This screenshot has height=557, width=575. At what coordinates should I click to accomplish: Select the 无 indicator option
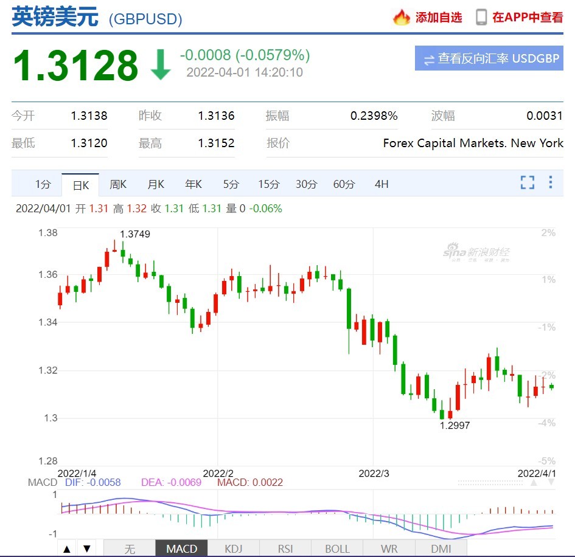[x=130, y=548]
